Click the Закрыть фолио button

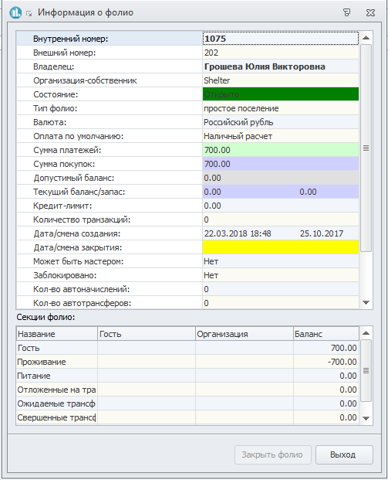[273, 454]
